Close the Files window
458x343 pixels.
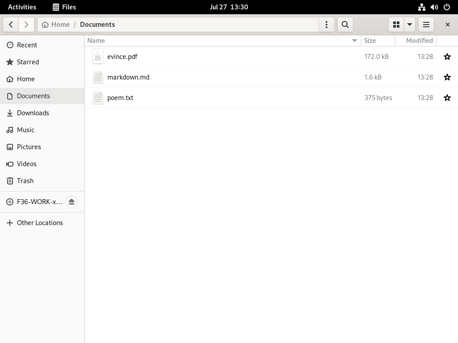(447, 25)
